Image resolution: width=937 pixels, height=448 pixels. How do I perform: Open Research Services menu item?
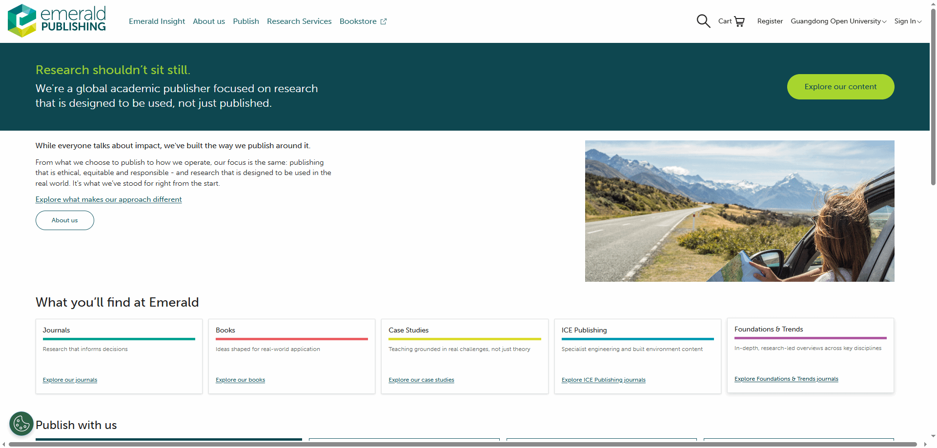(299, 21)
